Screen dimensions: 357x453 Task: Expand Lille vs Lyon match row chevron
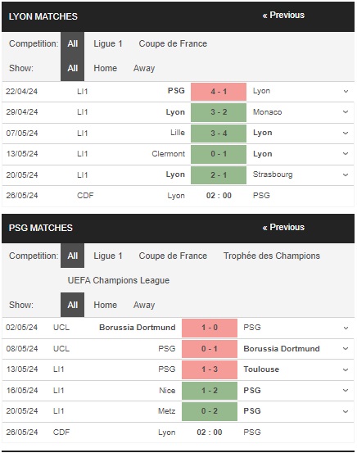click(x=346, y=134)
